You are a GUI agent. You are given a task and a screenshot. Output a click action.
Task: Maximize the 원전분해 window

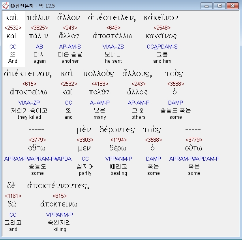tap(219, 6)
